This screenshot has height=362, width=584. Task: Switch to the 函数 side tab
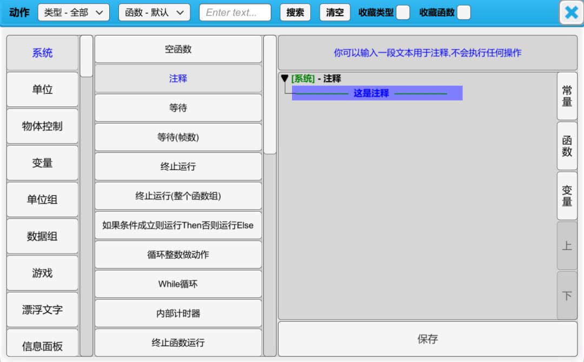[x=567, y=146]
